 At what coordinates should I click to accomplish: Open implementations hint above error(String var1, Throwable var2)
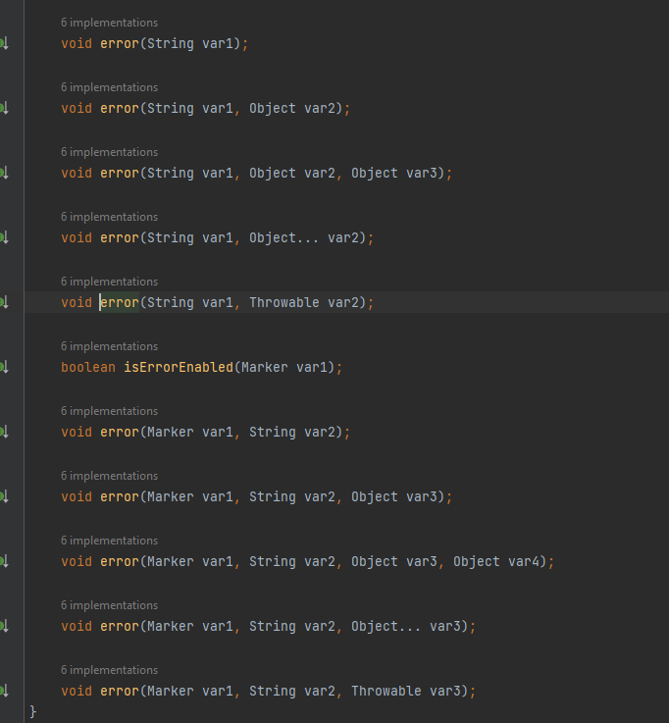pyautogui.click(x=109, y=282)
